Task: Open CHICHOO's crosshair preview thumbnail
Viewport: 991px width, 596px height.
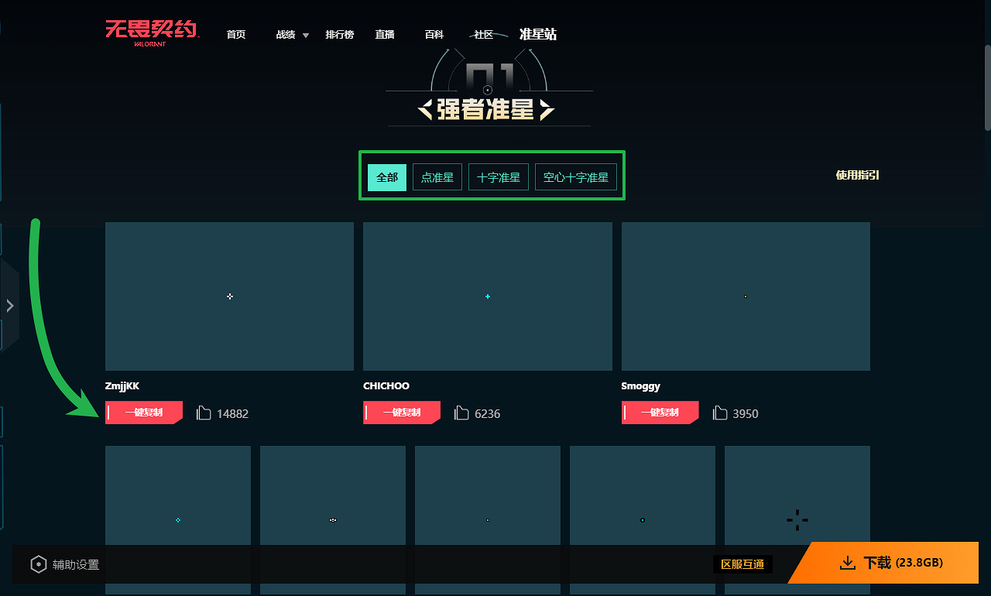Action: pyautogui.click(x=487, y=296)
